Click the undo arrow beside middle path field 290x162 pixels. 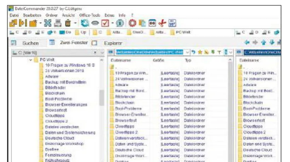tap(193, 52)
